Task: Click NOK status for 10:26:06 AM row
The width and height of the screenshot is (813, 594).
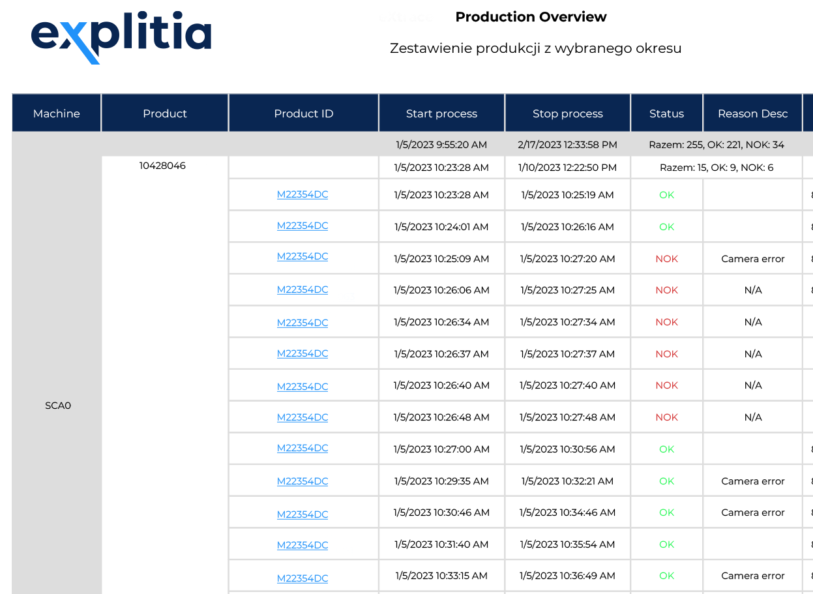Action: pyautogui.click(x=667, y=290)
